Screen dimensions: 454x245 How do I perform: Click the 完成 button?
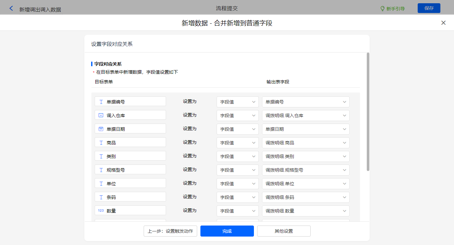click(x=227, y=231)
